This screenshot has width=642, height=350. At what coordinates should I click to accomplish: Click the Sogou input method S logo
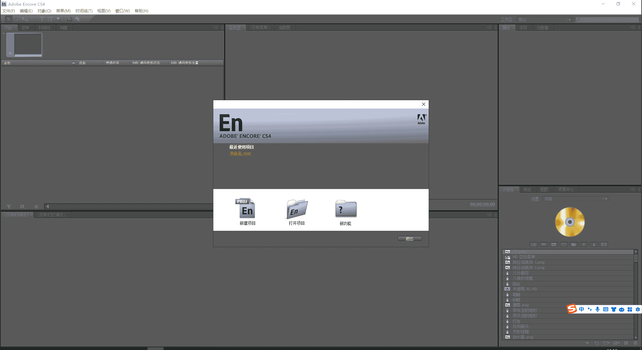[x=572, y=309]
